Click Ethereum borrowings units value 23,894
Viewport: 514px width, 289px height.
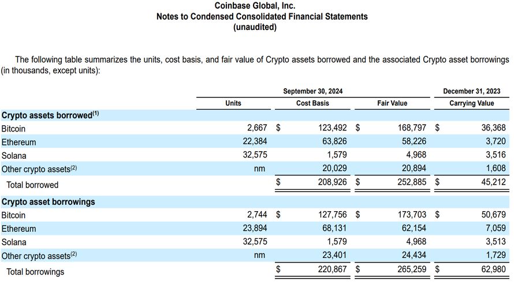[255, 228]
